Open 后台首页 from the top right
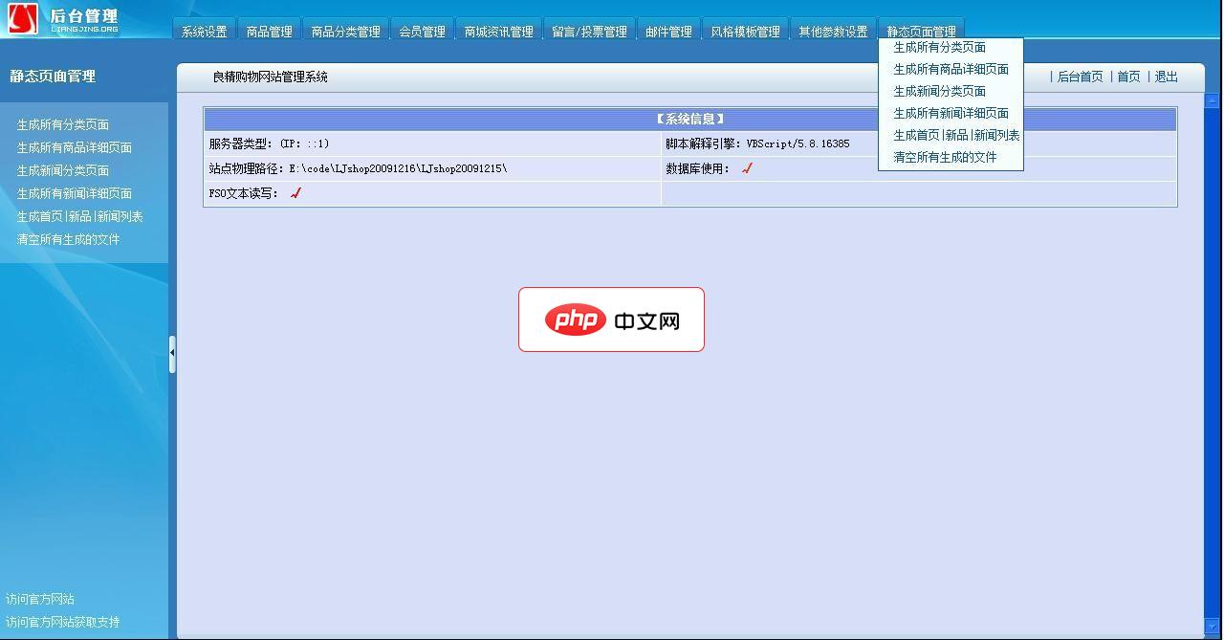 click(1079, 77)
